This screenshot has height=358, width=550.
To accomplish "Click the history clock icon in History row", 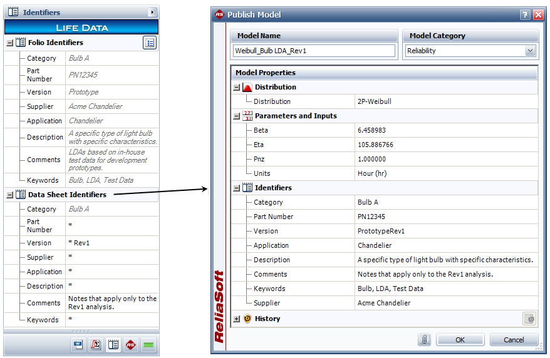I will [x=530, y=319].
